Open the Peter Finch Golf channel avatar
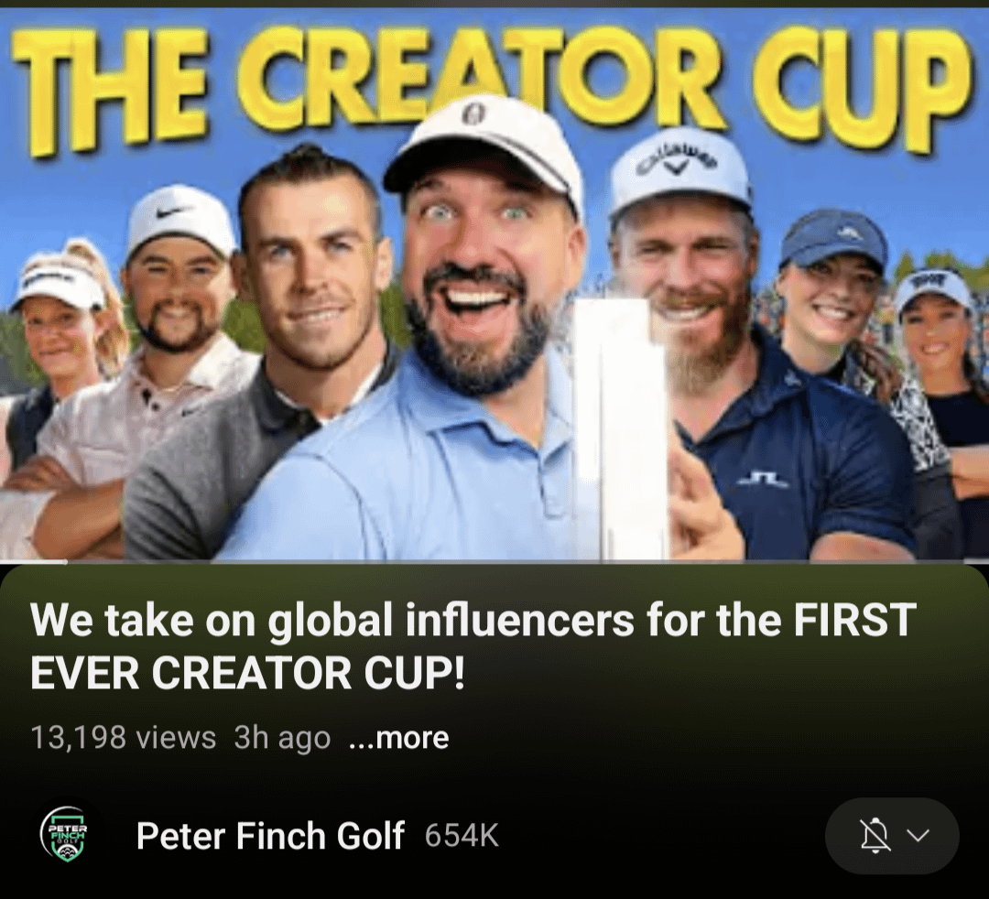 pyautogui.click(x=66, y=836)
